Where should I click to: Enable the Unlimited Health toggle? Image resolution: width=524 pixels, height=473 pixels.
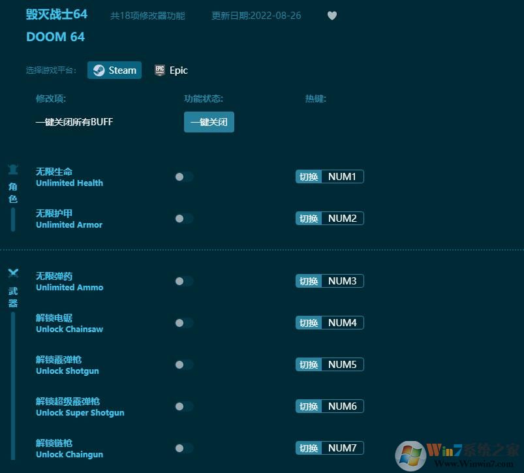pyautogui.click(x=183, y=176)
